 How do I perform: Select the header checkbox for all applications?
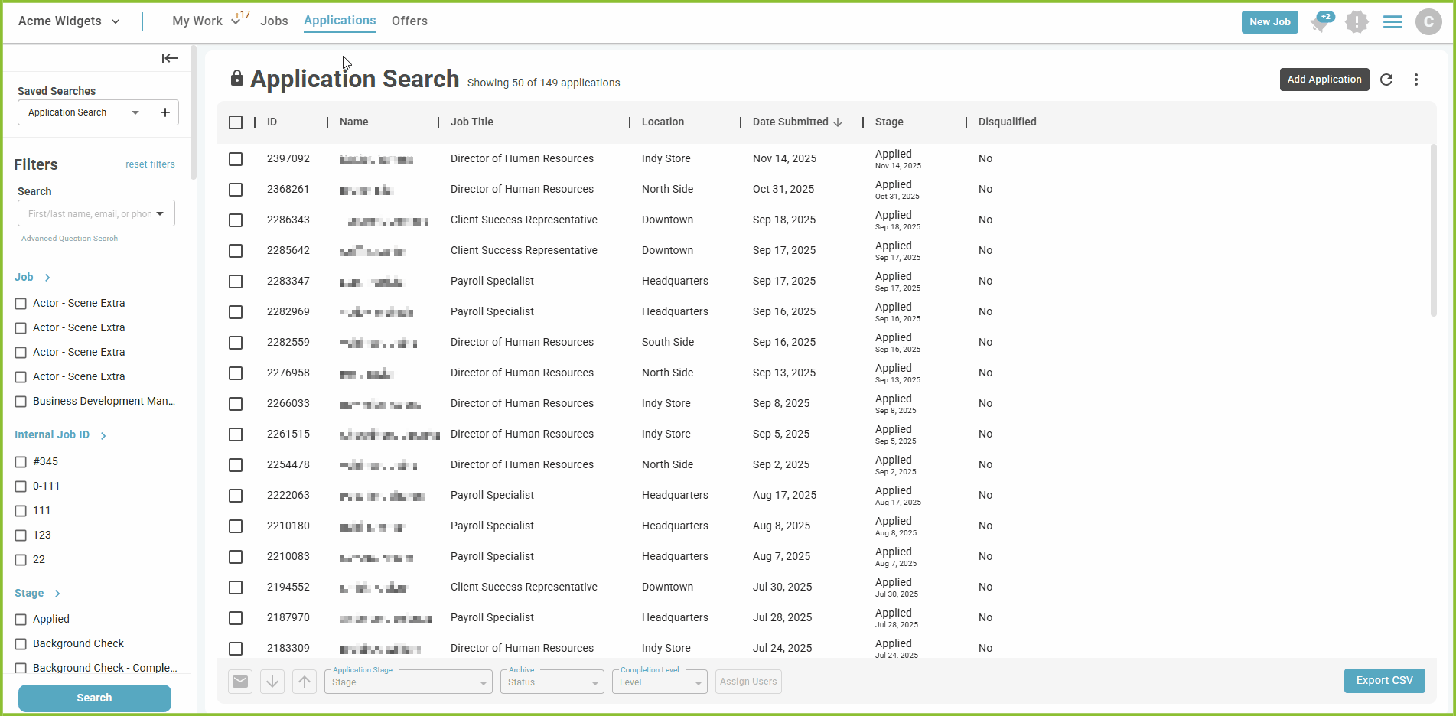[x=236, y=122]
